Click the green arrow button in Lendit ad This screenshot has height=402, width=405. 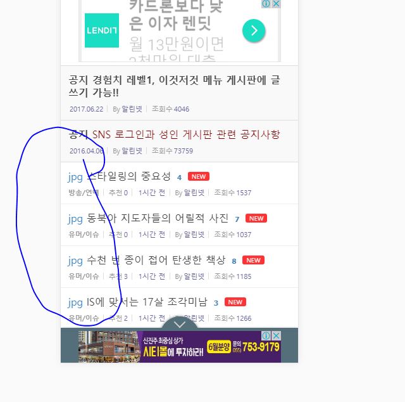[254, 30]
